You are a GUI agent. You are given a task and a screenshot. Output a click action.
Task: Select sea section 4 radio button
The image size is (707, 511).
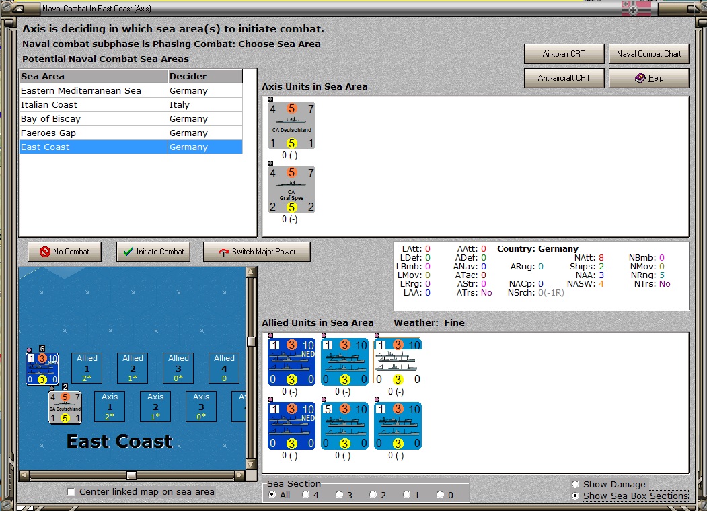(x=305, y=495)
